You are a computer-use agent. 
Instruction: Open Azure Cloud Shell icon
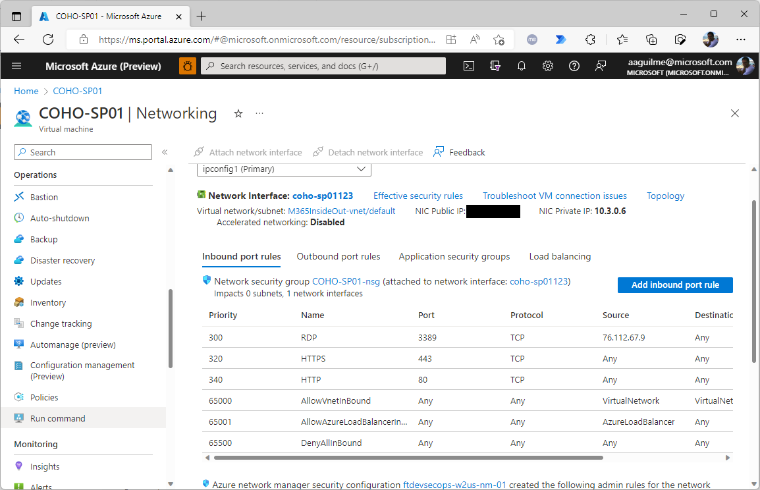[469, 66]
